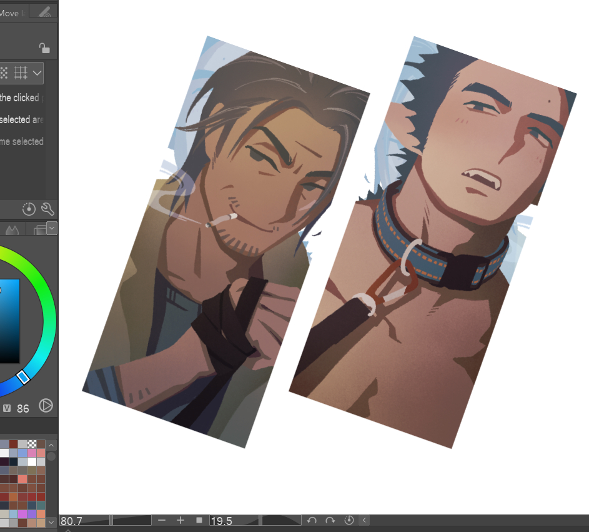Click the lock icon in the tool panel

pyautogui.click(x=44, y=48)
